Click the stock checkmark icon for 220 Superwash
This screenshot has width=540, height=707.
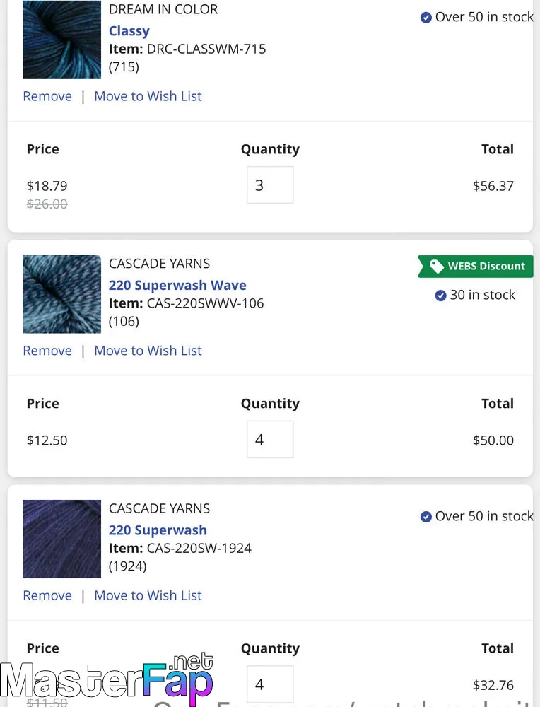click(425, 517)
